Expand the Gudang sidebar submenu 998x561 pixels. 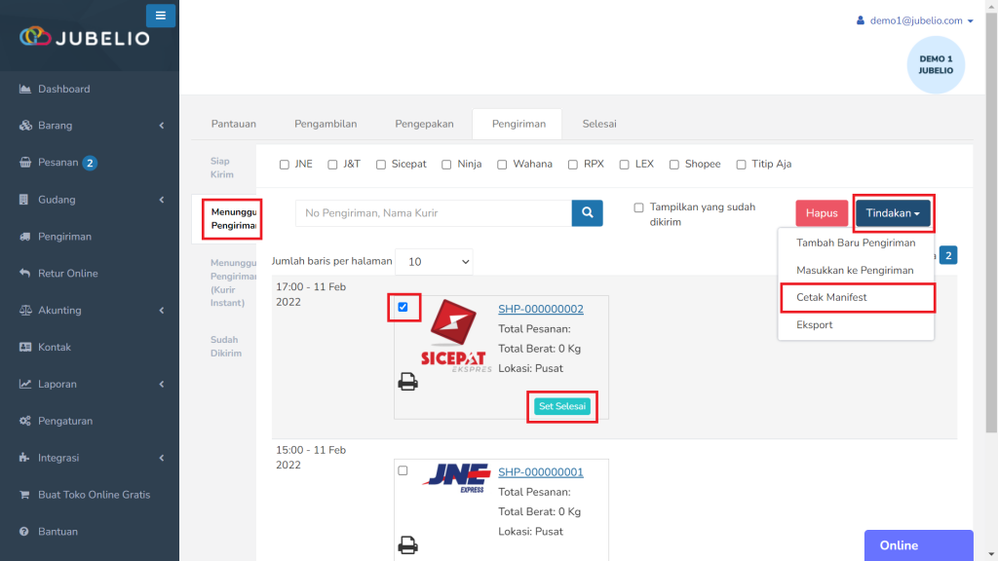tap(162, 200)
